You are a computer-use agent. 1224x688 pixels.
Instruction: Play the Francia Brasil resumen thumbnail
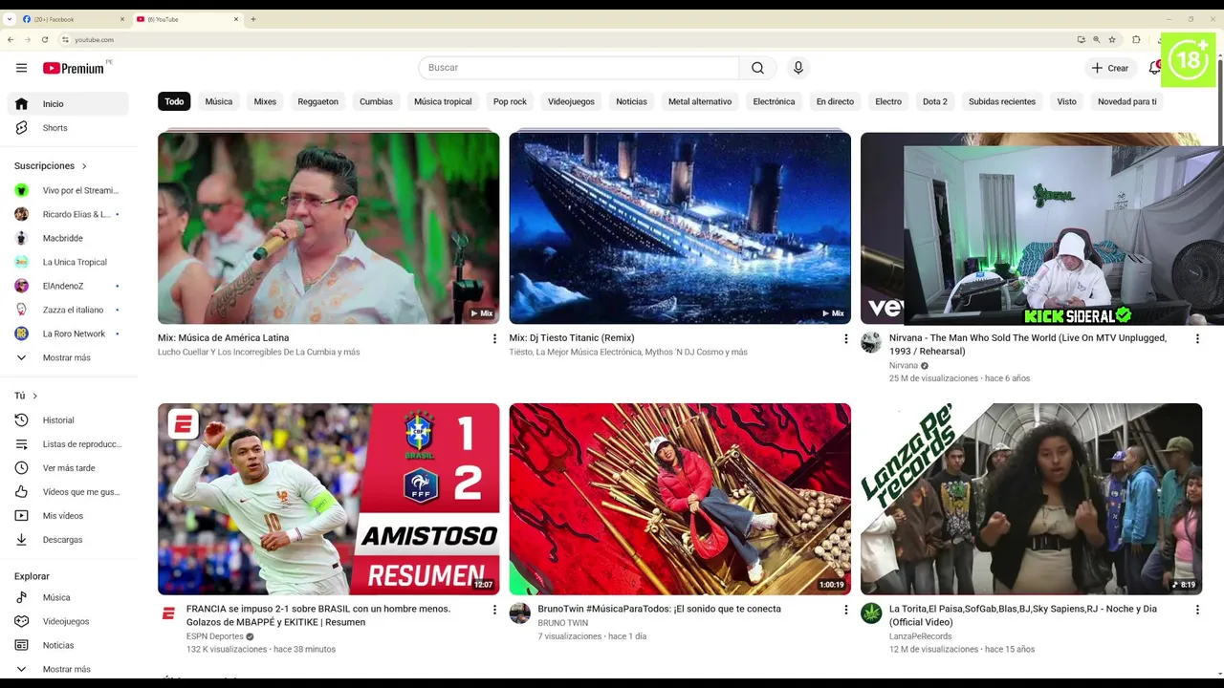point(328,499)
